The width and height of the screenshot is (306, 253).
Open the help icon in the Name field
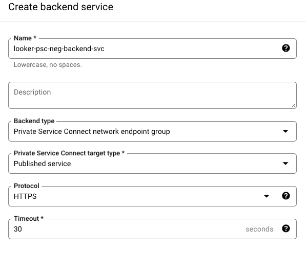click(x=285, y=48)
